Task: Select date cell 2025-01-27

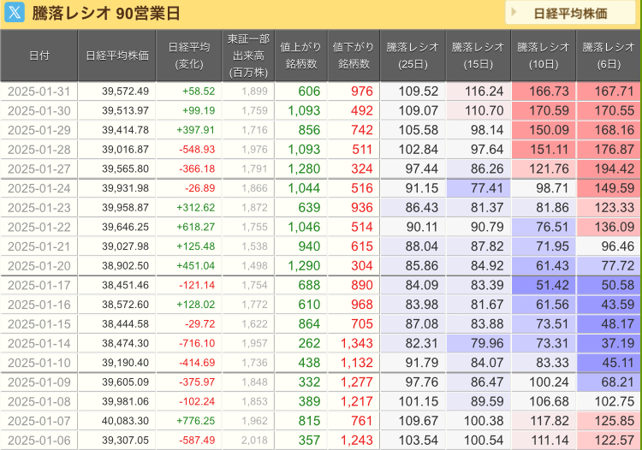Action: [39, 169]
